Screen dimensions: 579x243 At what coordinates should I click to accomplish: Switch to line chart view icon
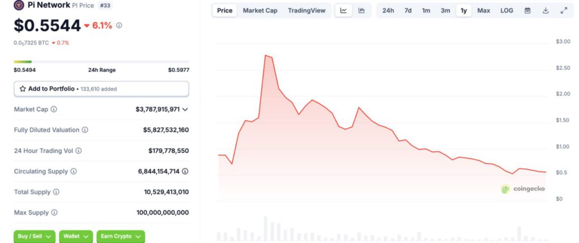pos(343,11)
